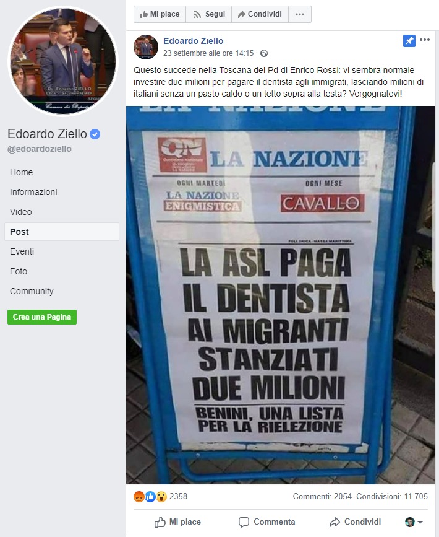The image size is (439, 537).
Task: Click the wow reaction emoji icon
Action: [x=161, y=497]
